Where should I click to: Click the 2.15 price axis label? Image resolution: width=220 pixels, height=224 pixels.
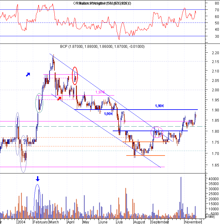[x=215, y=62]
